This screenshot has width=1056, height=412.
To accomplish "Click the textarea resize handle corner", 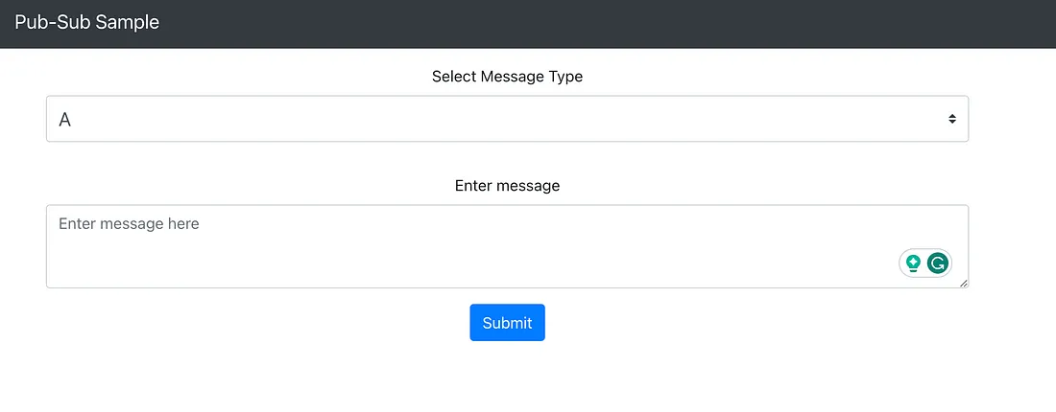I will coord(963,283).
